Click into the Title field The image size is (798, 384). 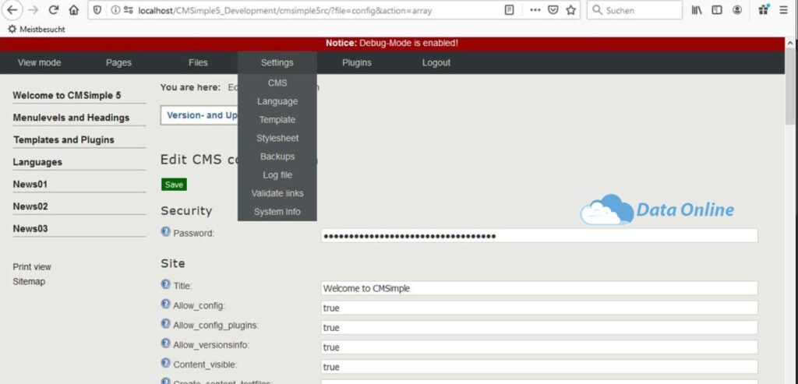point(539,288)
